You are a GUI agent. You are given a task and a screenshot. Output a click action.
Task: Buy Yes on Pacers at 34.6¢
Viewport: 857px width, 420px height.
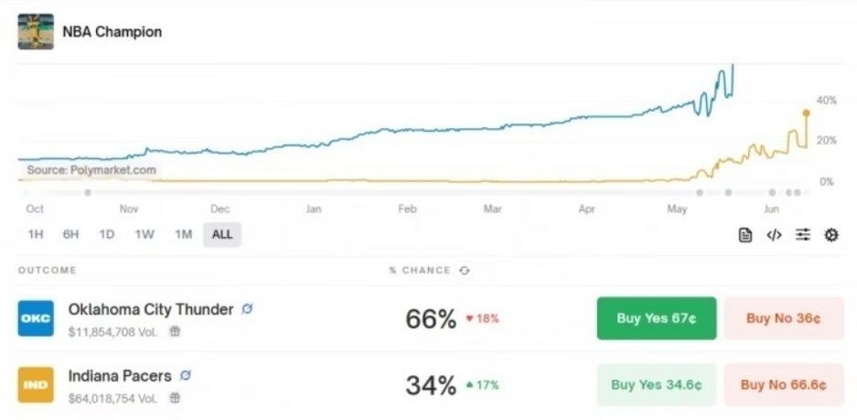(x=657, y=385)
